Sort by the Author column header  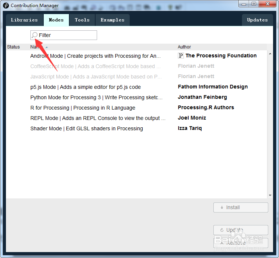184,47
